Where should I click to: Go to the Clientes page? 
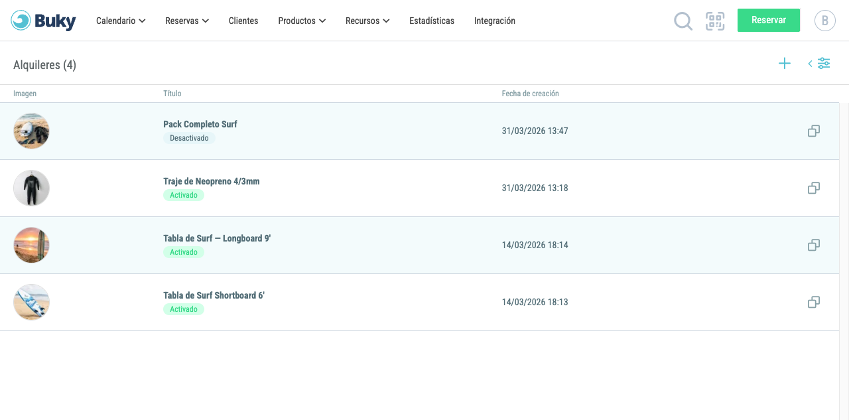tap(243, 21)
